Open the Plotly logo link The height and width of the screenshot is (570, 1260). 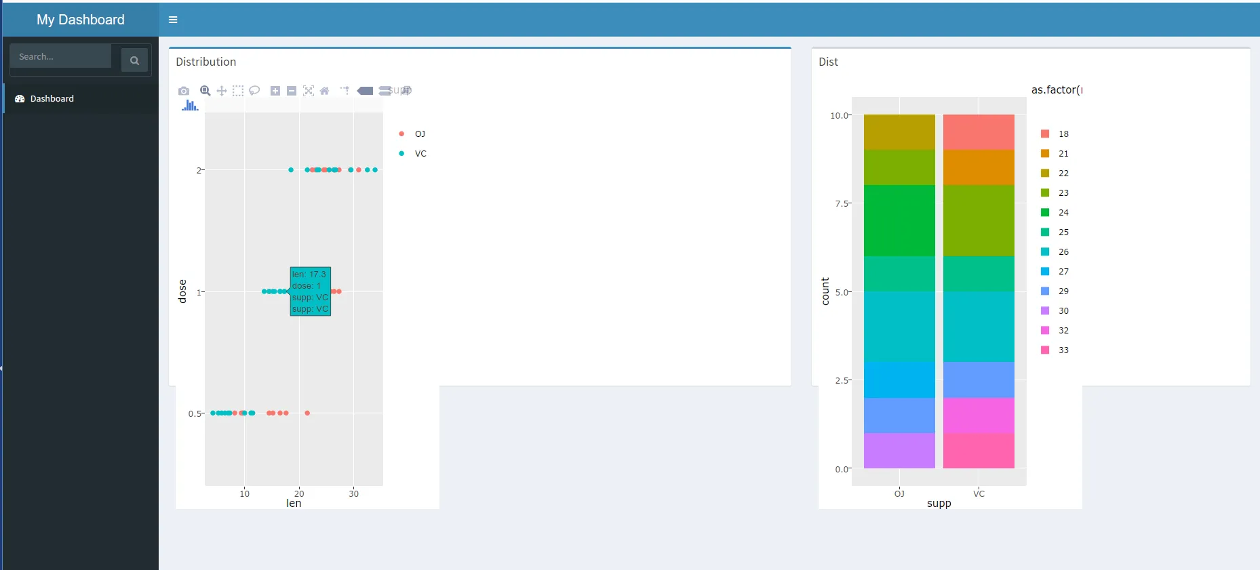190,105
